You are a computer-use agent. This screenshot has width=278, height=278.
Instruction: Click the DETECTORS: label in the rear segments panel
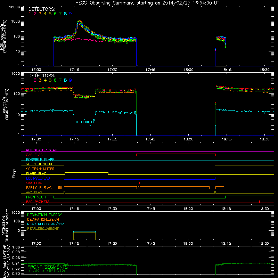click(x=42, y=76)
